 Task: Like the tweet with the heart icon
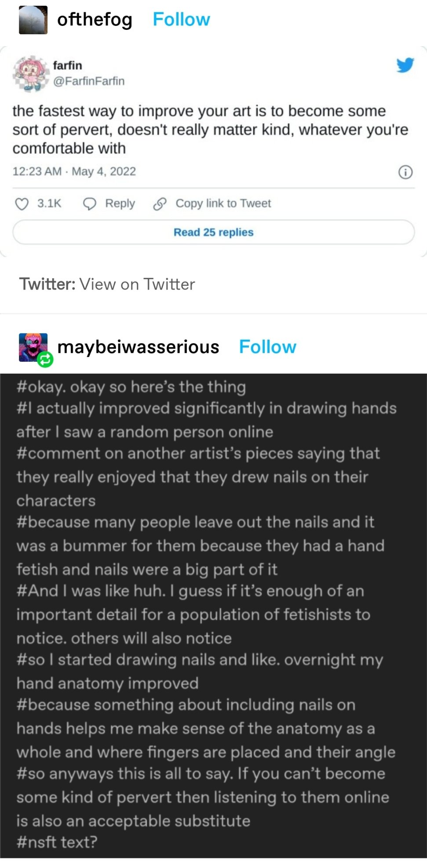pyautogui.click(x=22, y=204)
